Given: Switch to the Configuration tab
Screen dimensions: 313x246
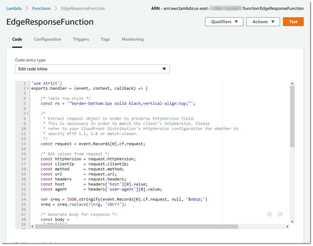Looking at the screenshot, I should [x=48, y=39].
